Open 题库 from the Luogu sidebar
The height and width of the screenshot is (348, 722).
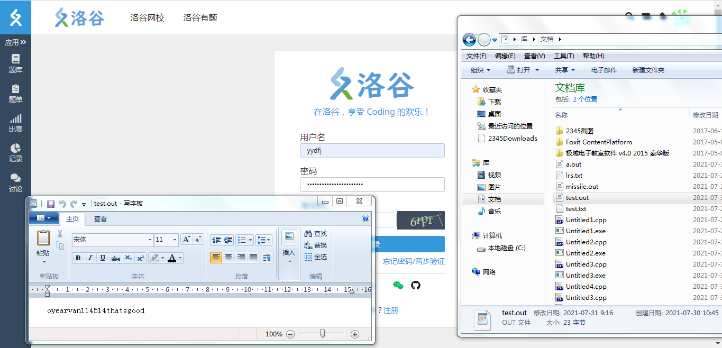(x=15, y=63)
